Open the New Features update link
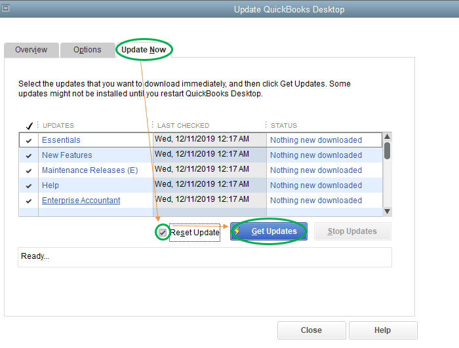 click(x=67, y=155)
